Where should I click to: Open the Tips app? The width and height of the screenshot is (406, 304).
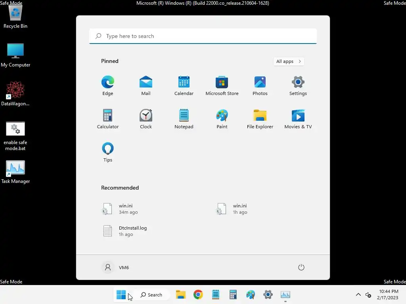pos(108,152)
